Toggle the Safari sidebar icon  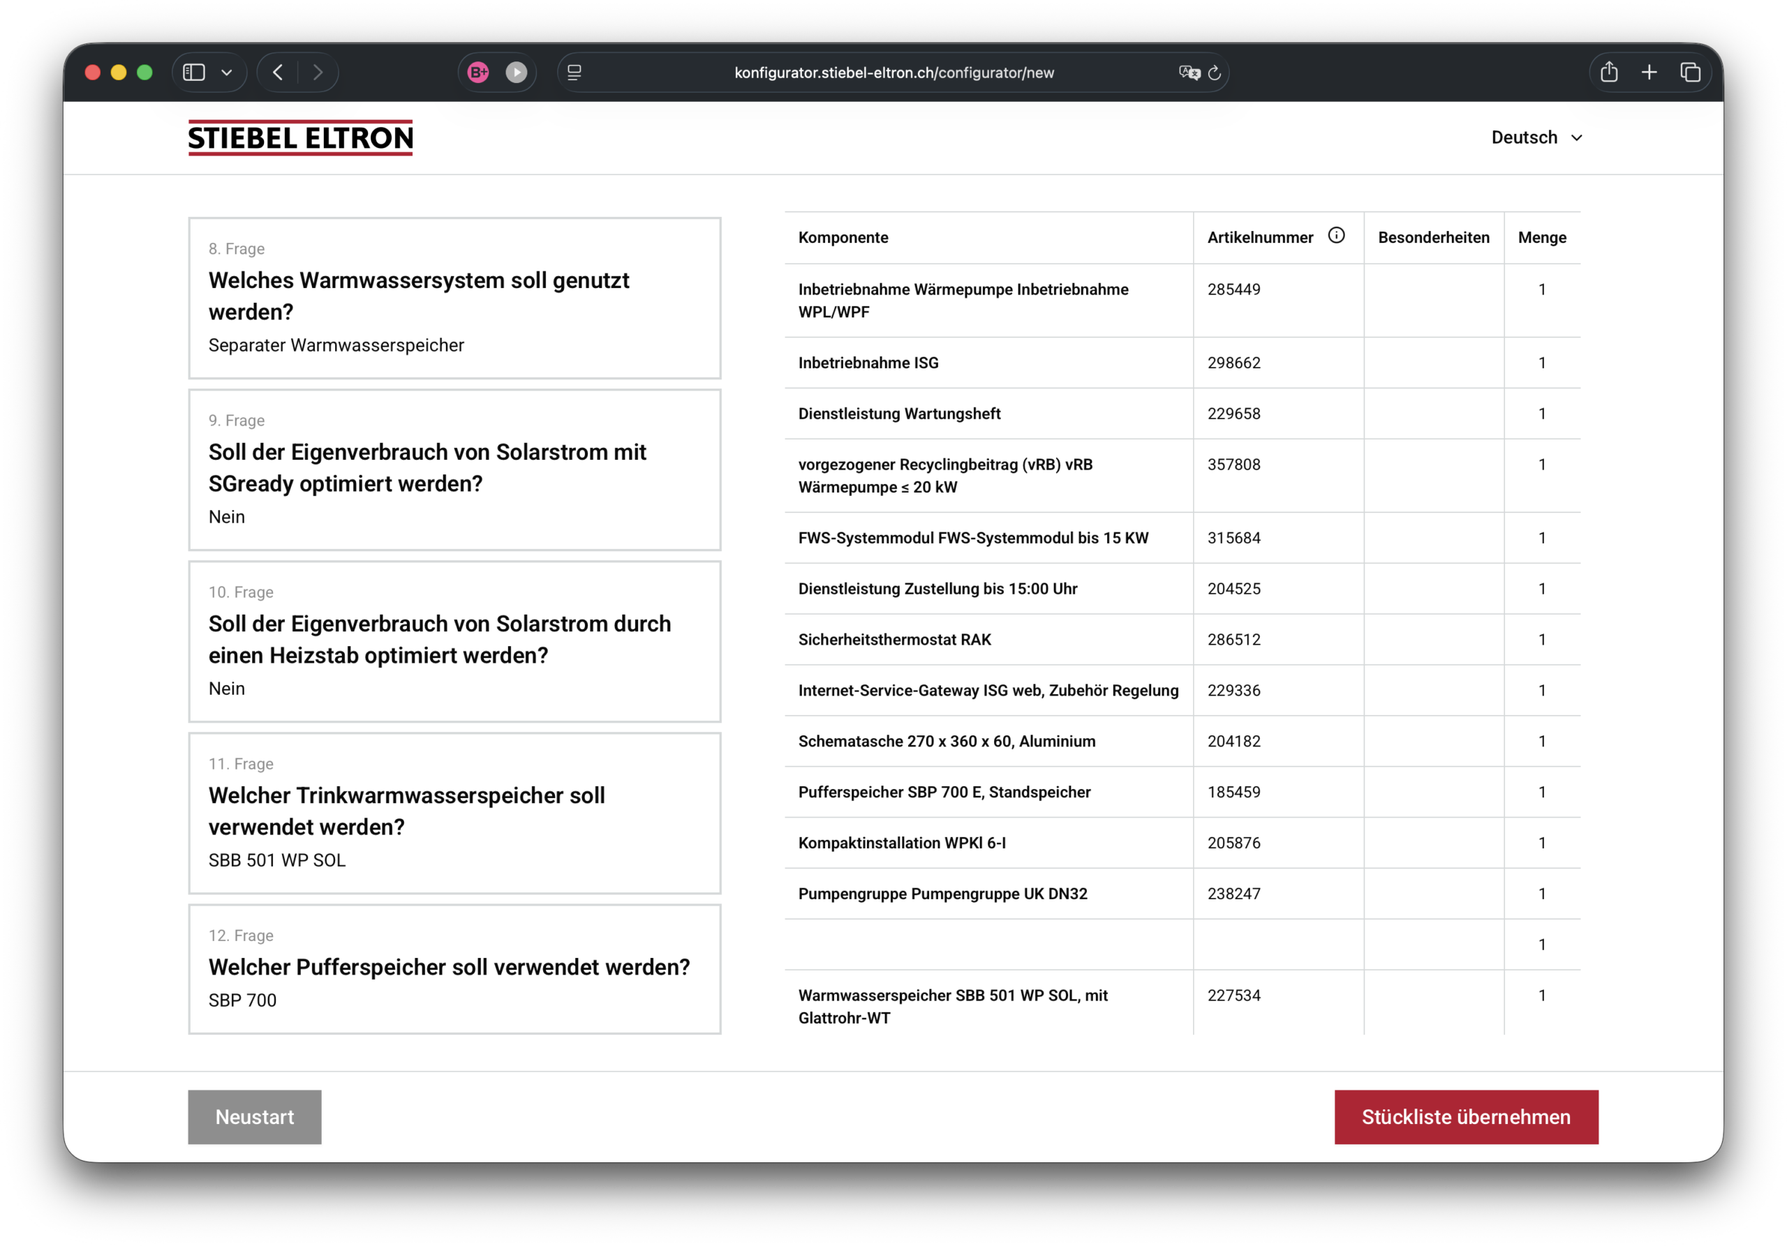pos(194,73)
